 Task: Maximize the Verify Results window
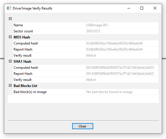point(142,8)
